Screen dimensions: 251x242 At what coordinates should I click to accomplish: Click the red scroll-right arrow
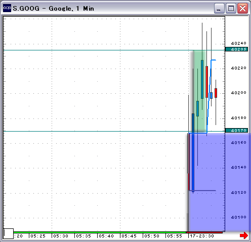[244, 235]
